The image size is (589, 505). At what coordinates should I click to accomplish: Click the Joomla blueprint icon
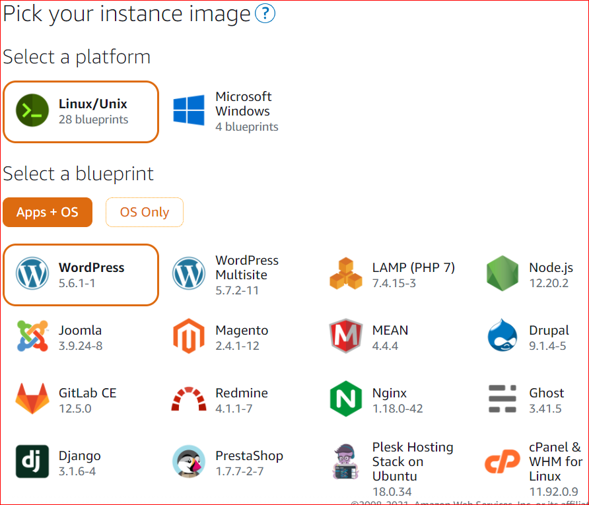(32, 337)
